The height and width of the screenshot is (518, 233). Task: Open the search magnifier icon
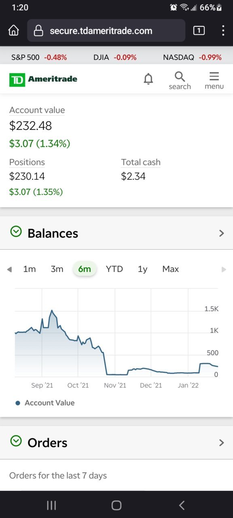pos(180,80)
